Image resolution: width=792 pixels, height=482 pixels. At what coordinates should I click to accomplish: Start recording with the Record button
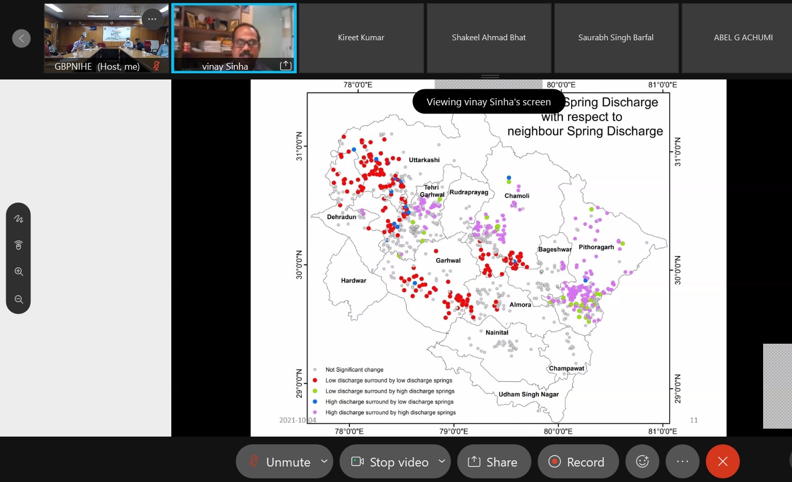[578, 461]
